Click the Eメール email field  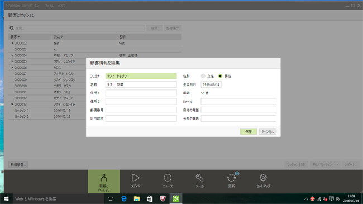[x=238, y=102]
